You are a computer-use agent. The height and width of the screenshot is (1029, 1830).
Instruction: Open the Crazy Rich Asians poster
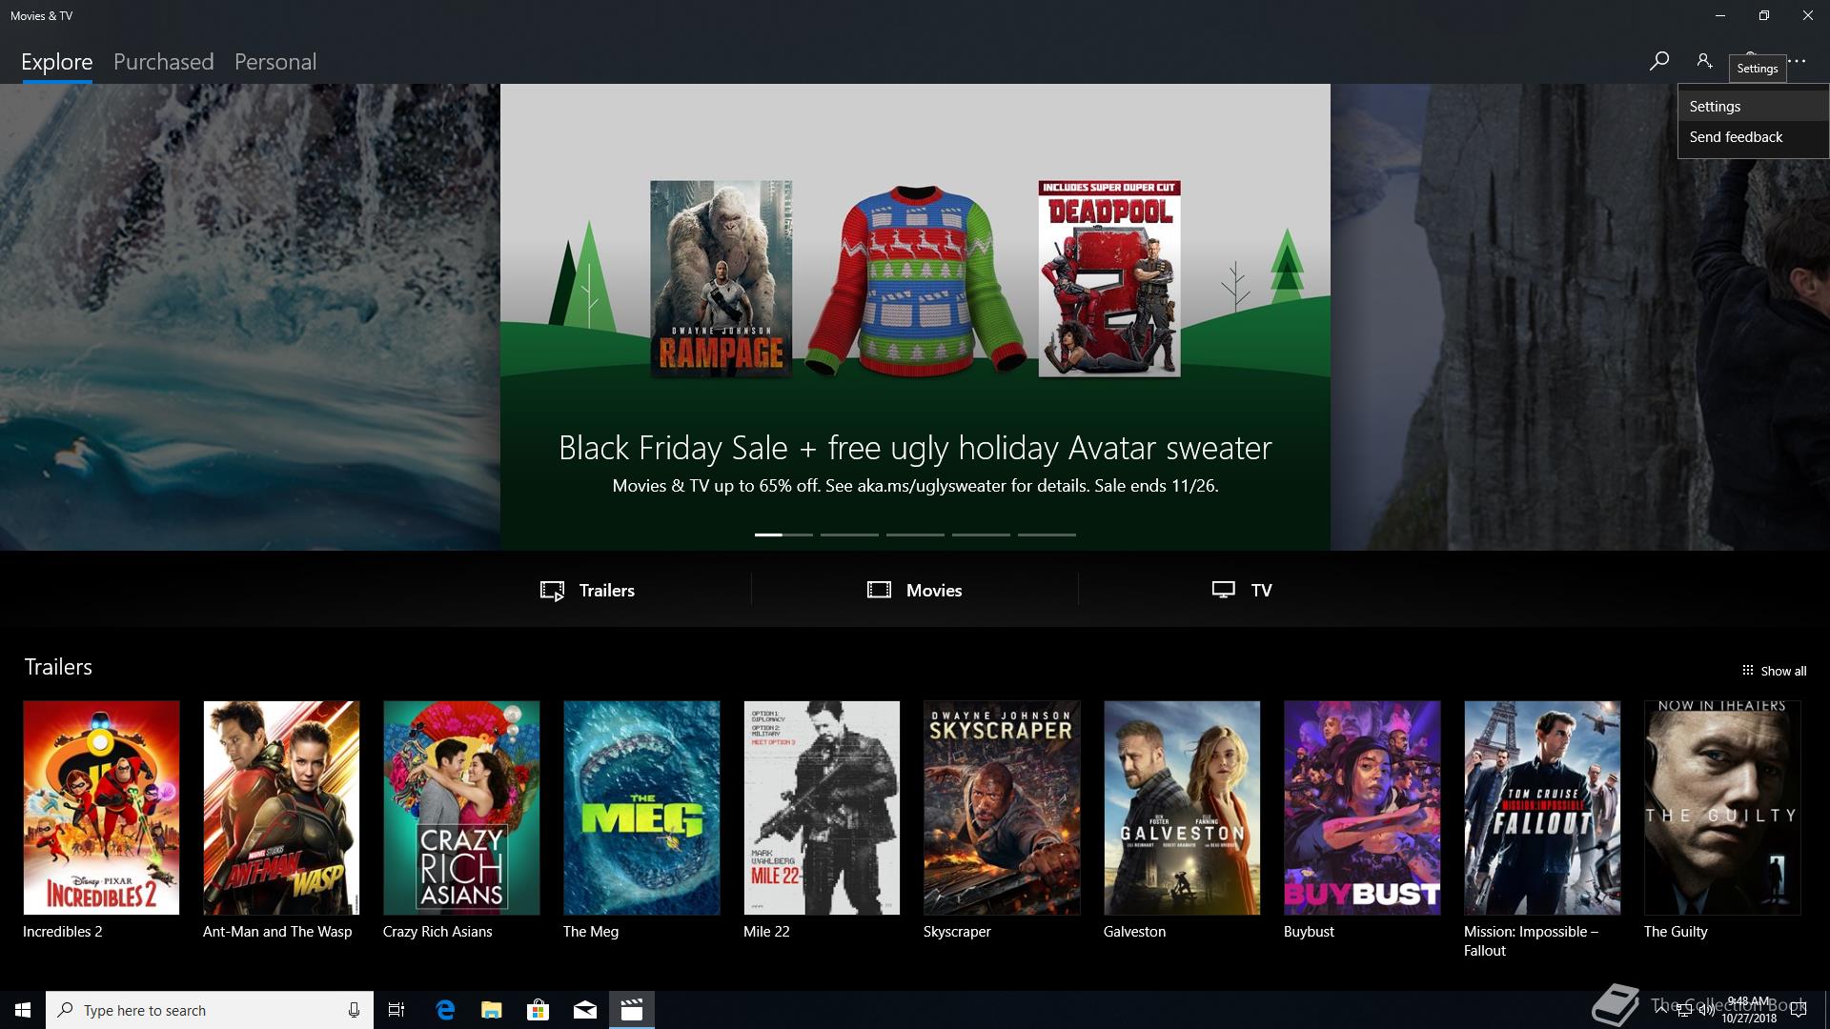click(x=461, y=808)
